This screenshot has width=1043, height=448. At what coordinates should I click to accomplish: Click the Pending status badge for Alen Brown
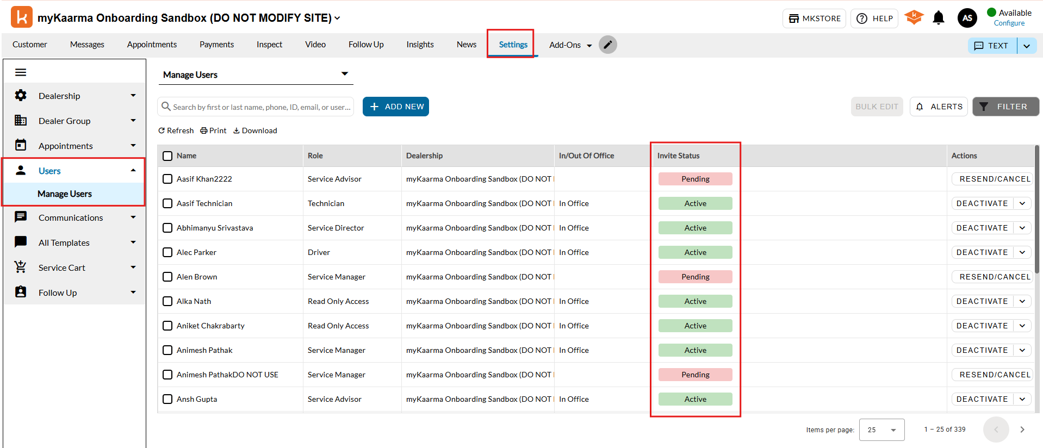pyautogui.click(x=695, y=277)
